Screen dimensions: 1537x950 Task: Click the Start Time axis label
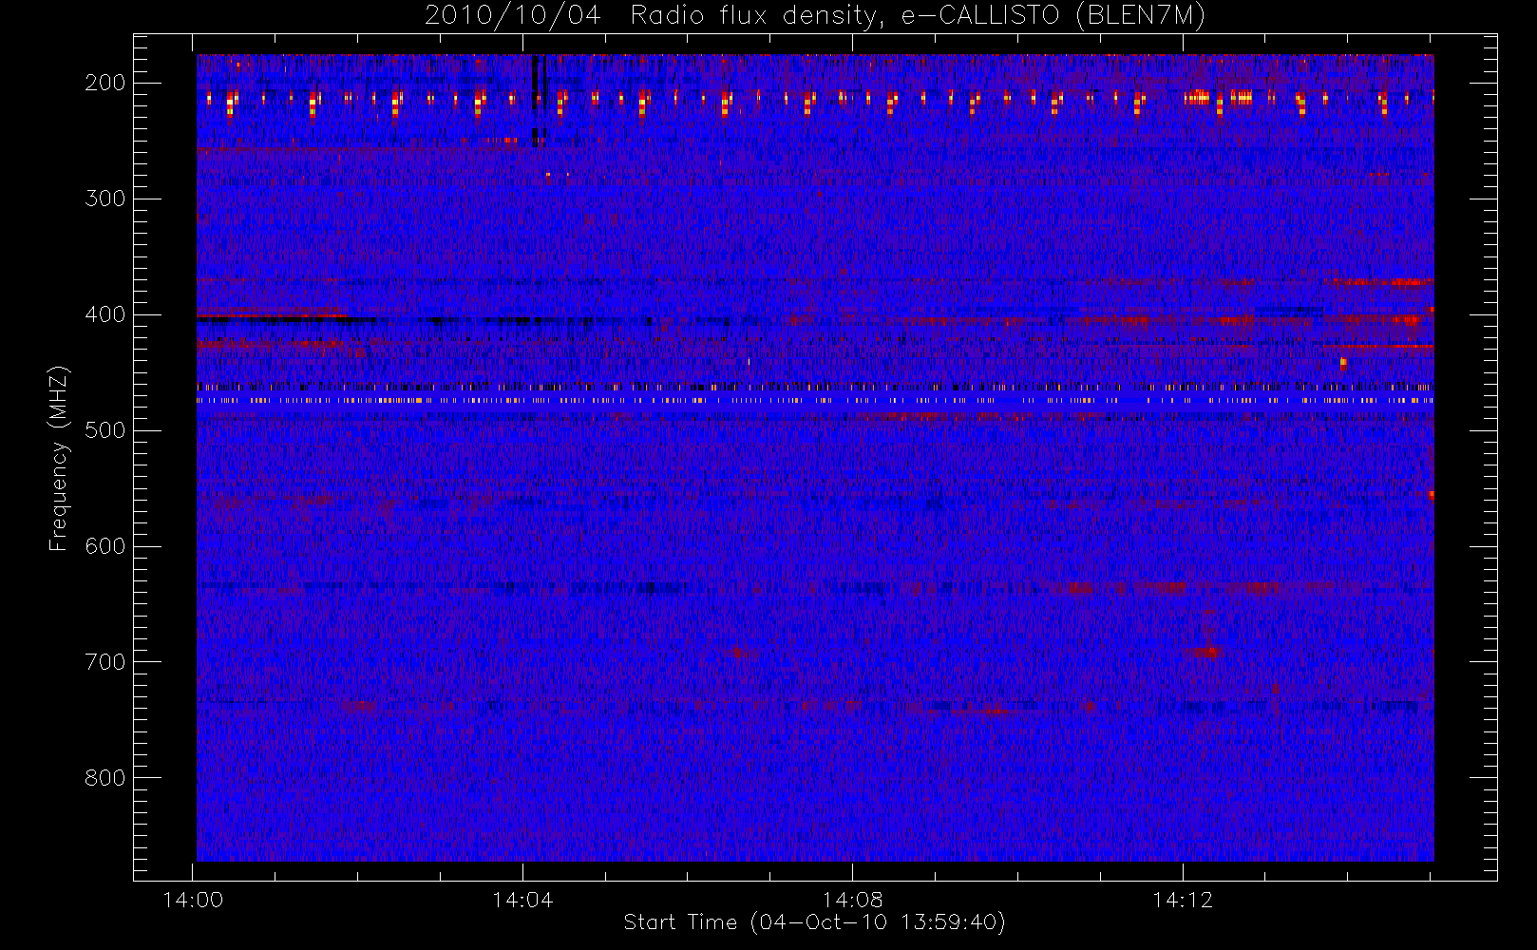pyautogui.click(x=815, y=922)
